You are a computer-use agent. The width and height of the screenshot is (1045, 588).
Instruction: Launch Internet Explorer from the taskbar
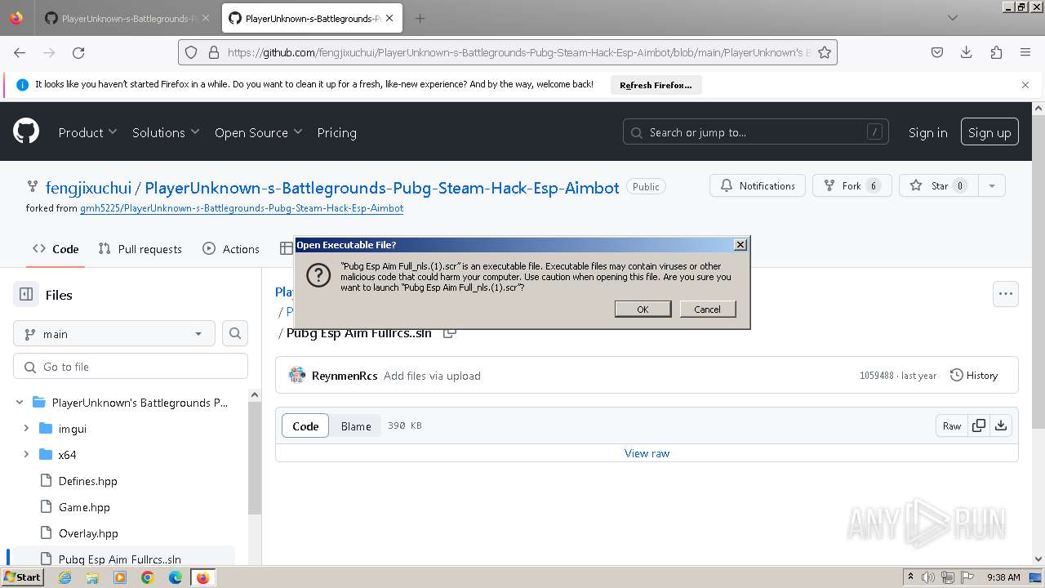tap(64, 577)
